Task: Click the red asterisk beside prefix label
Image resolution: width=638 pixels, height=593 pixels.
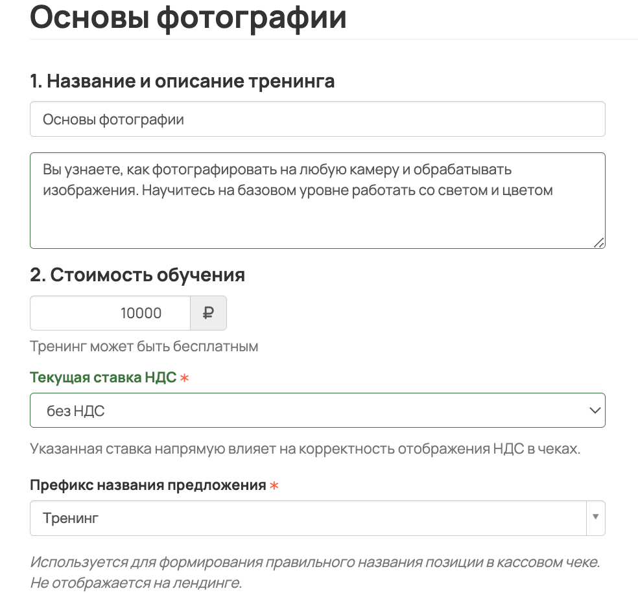Action: coord(274,485)
